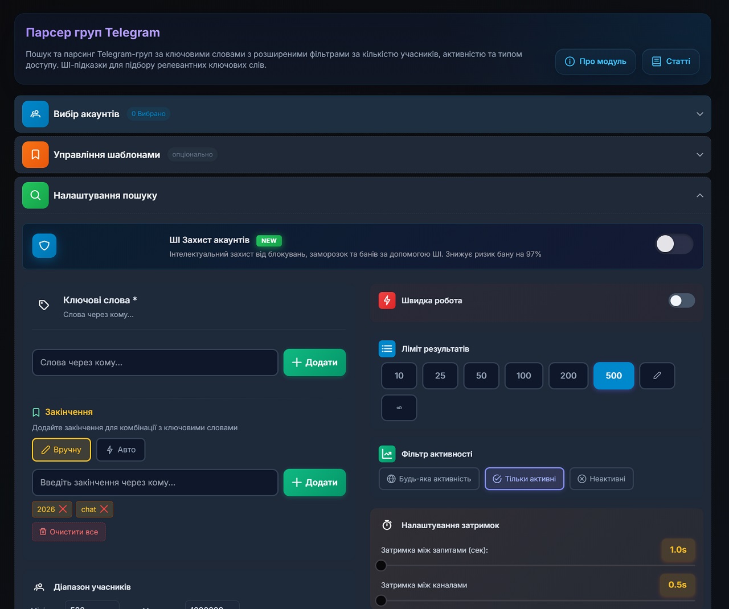Screen dimensions: 729x609
Task: Click the blue shield icon for ШІ Захист
Action: (44, 246)
